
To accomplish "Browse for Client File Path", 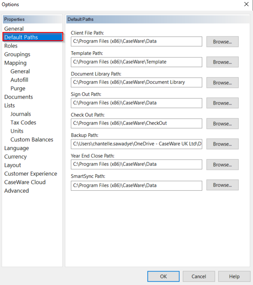I will pyautogui.click(x=222, y=41).
